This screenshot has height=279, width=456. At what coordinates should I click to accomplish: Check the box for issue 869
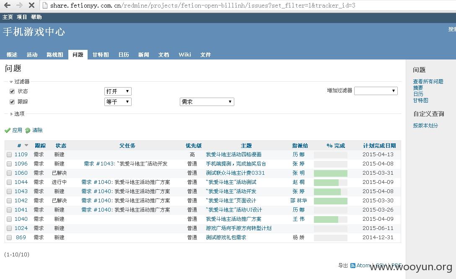tap(9, 238)
